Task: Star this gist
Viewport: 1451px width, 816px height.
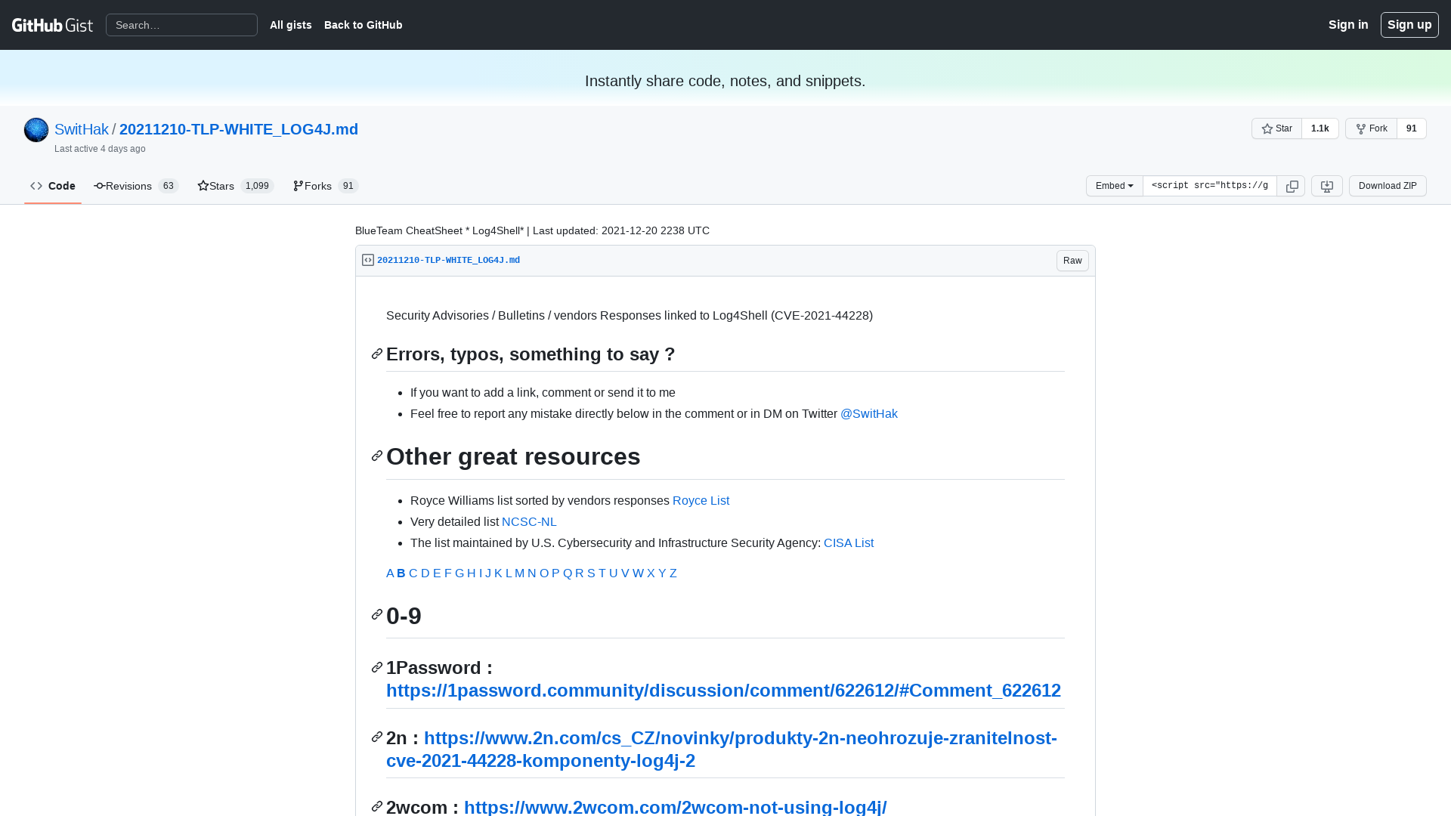Action: click(x=1276, y=128)
